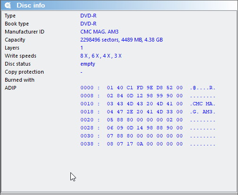Click the Burned with label
238x195 pixels.
pos(19,80)
